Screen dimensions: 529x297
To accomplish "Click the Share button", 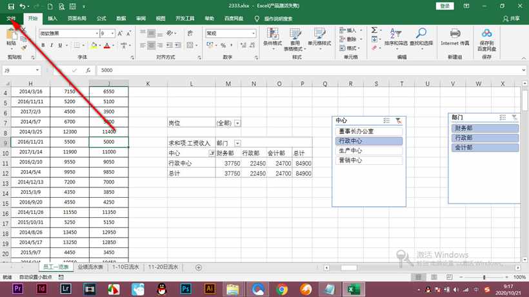I will click(512, 19).
